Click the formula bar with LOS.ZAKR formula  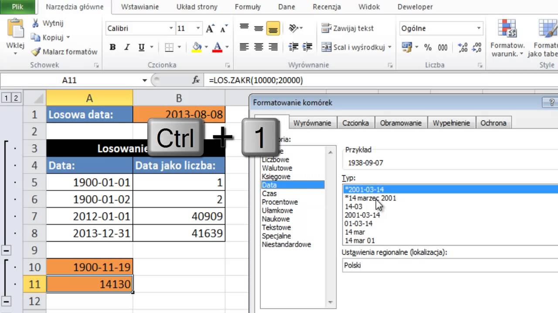[x=381, y=80]
